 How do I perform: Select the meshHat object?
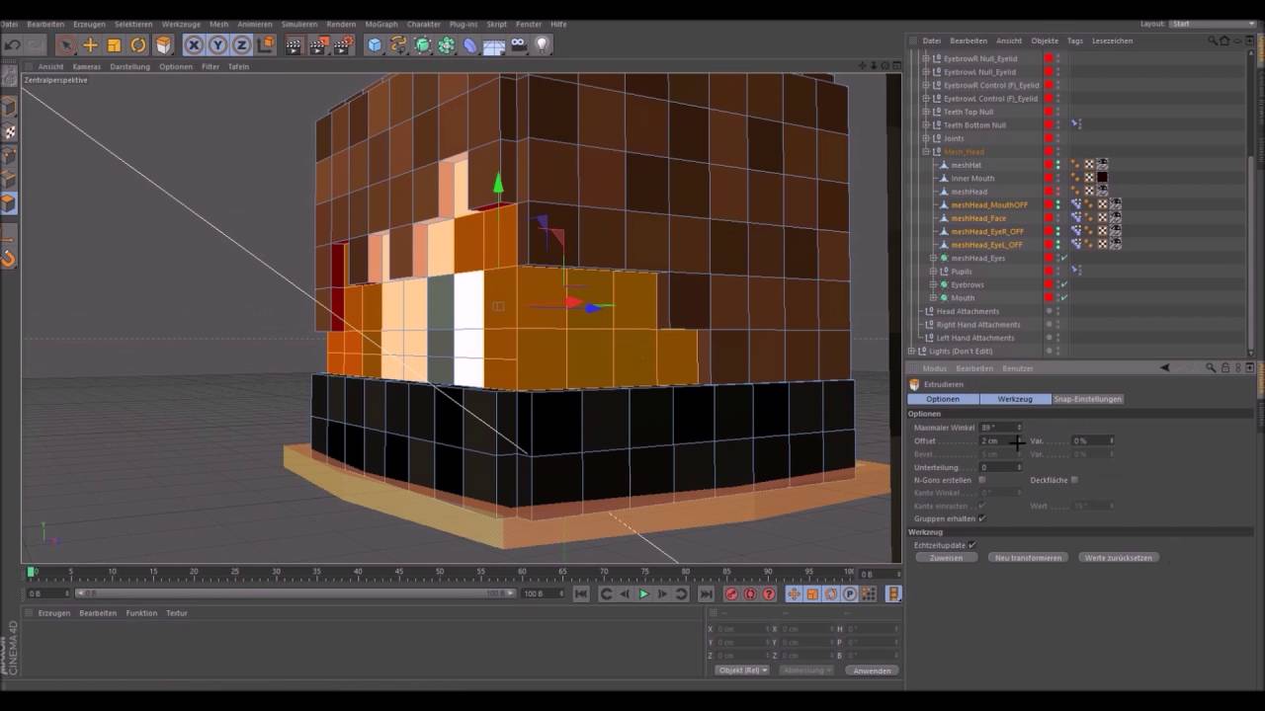[x=966, y=165]
